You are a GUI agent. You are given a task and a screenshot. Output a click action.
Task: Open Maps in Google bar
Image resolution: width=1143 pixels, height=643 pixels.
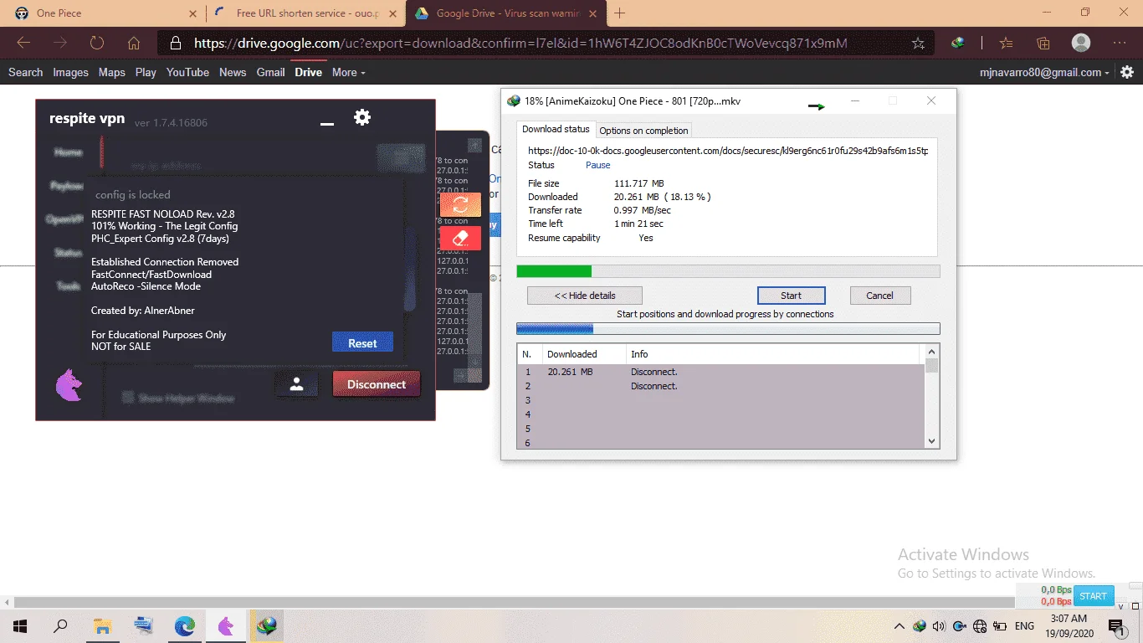[x=111, y=72]
